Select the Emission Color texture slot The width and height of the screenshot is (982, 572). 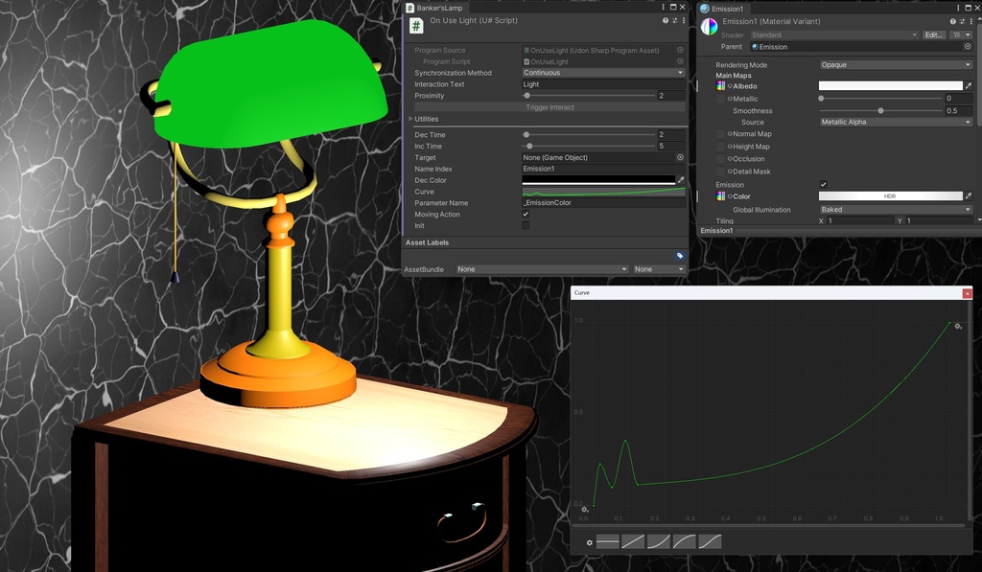pos(721,195)
